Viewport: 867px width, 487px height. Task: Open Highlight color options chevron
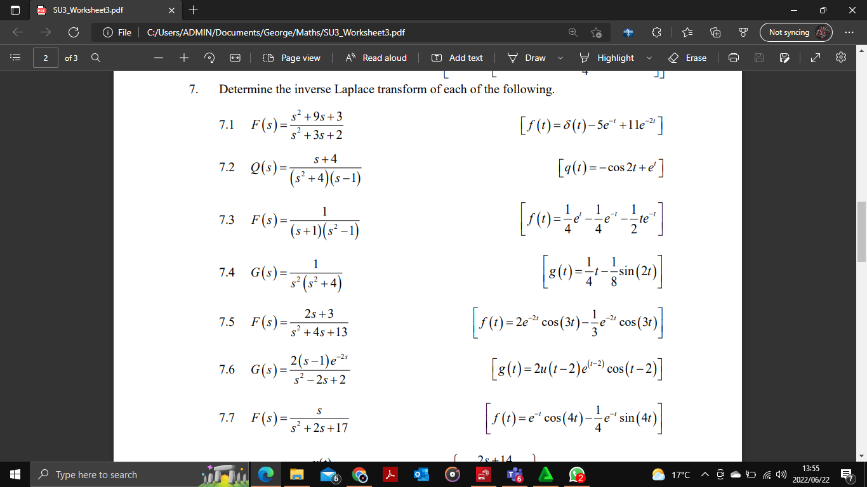[649, 58]
